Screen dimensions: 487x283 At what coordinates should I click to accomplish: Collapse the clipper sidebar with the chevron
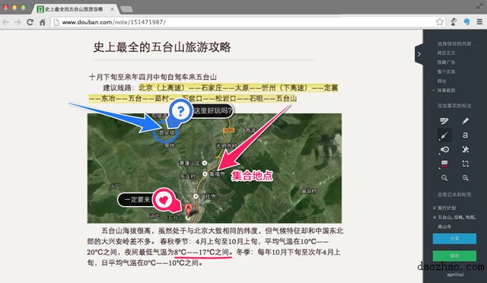(x=419, y=54)
